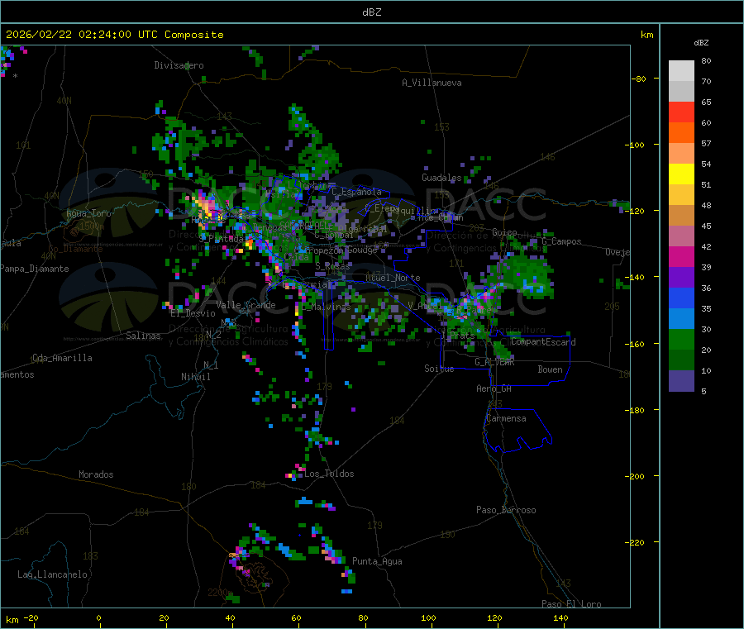Select the white 70-80 dBZ legend swatch

click(681, 71)
